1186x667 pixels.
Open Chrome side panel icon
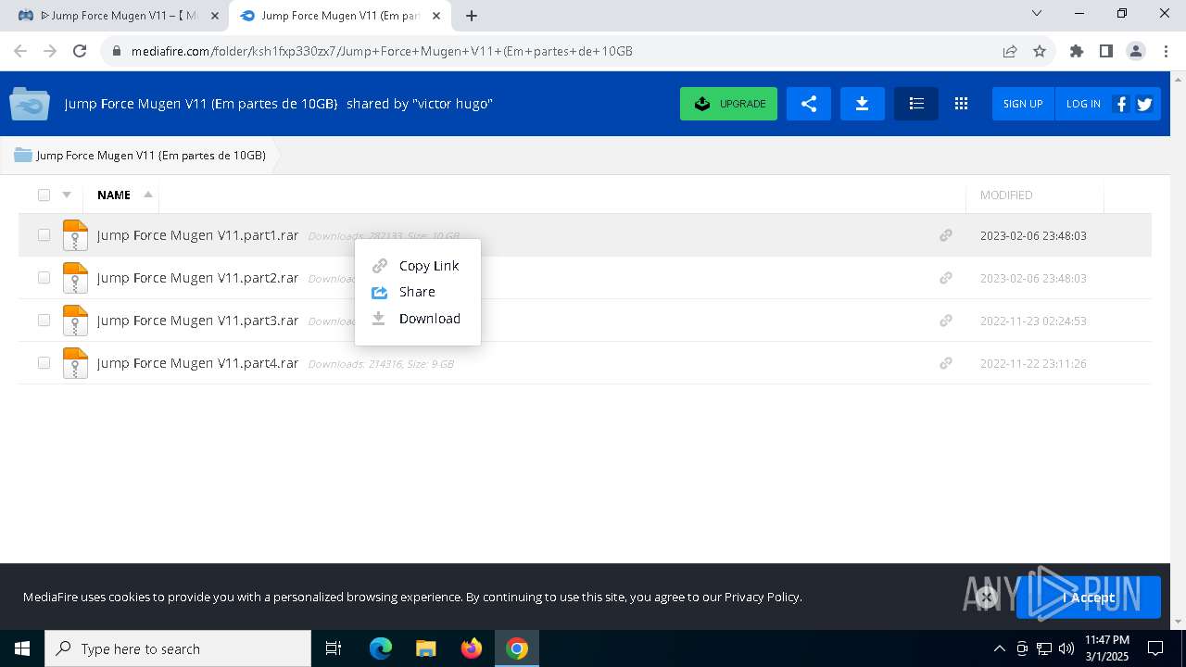[1106, 51]
